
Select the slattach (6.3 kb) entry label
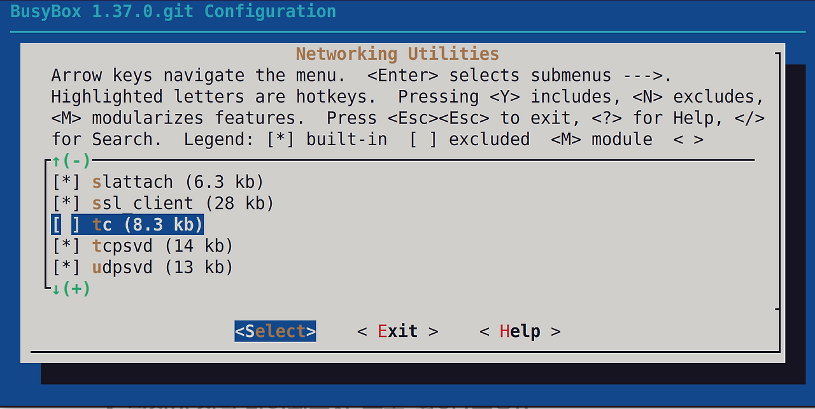coord(178,182)
